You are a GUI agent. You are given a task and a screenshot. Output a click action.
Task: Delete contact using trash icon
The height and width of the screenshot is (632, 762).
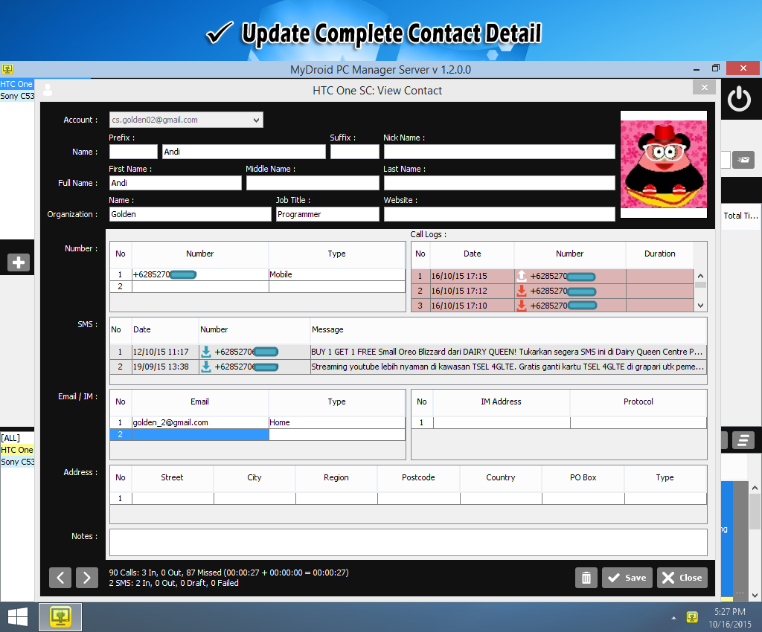586,578
